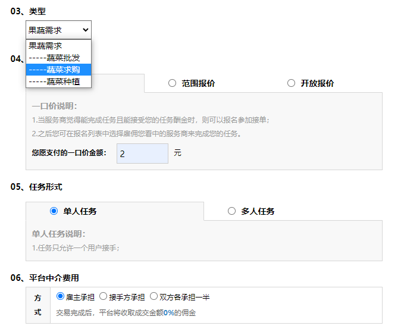Click the 03、类型 section heading
The width and height of the screenshot is (404, 332).
28,11
